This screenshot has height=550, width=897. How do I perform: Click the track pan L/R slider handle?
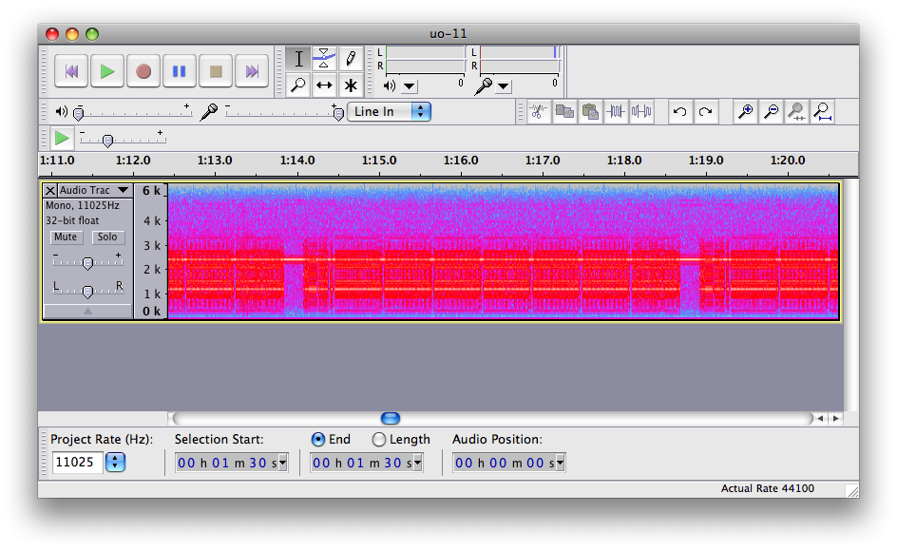[87, 292]
